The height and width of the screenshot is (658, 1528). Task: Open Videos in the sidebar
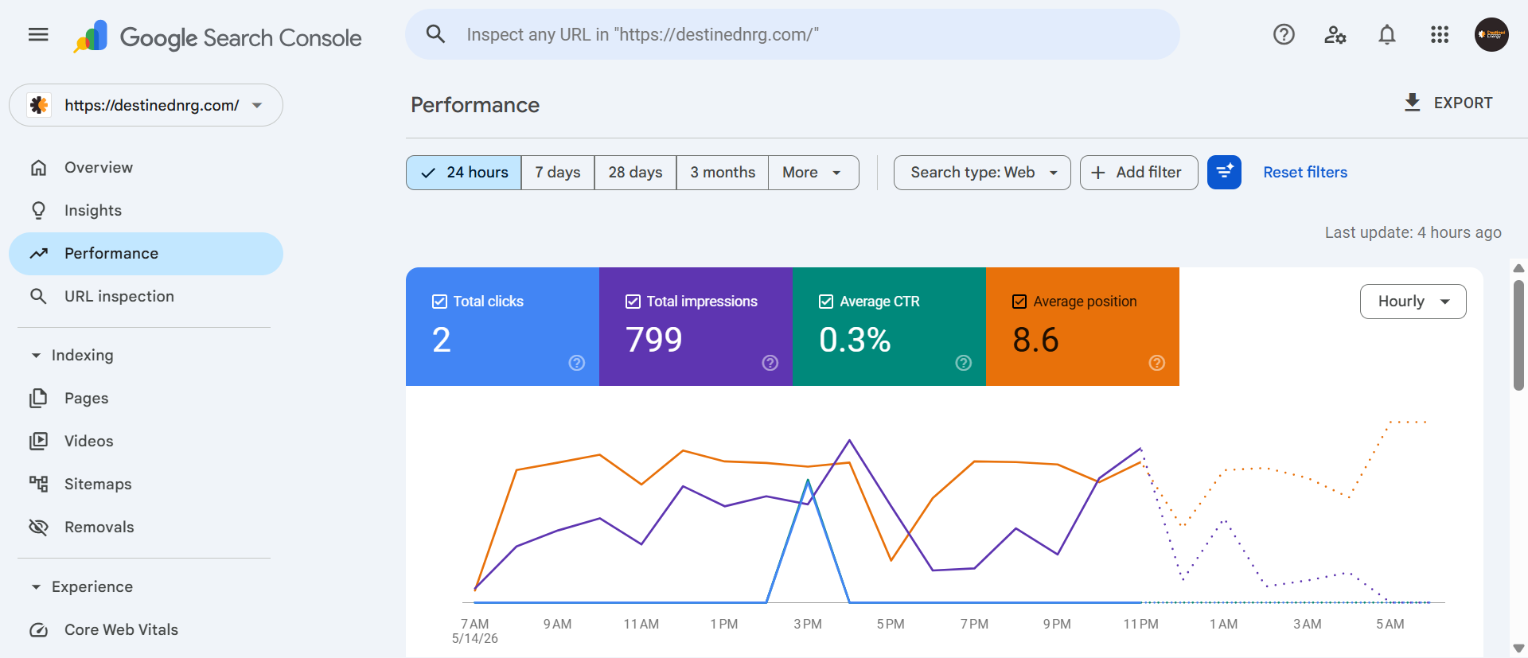pyautogui.click(x=146, y=441)
